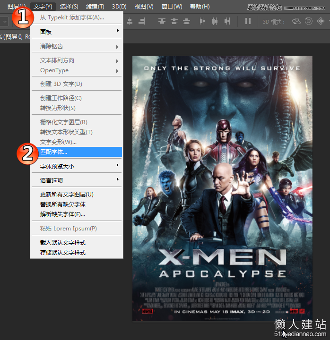Open the 帮助(H) menu
This screenshot has width=330, height=340.
[200, 7]
